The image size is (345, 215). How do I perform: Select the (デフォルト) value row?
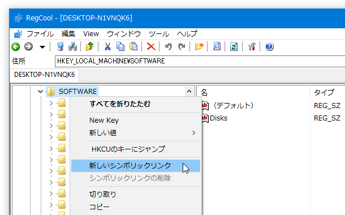[x=233, y=106]
